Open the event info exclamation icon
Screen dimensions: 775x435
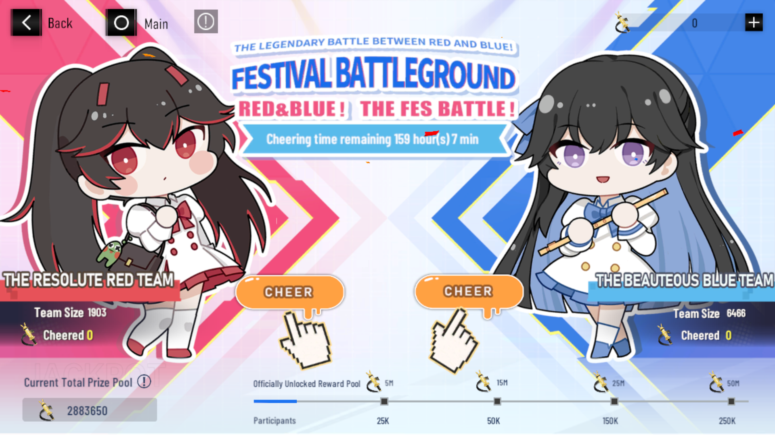click(x=206, y=21)
